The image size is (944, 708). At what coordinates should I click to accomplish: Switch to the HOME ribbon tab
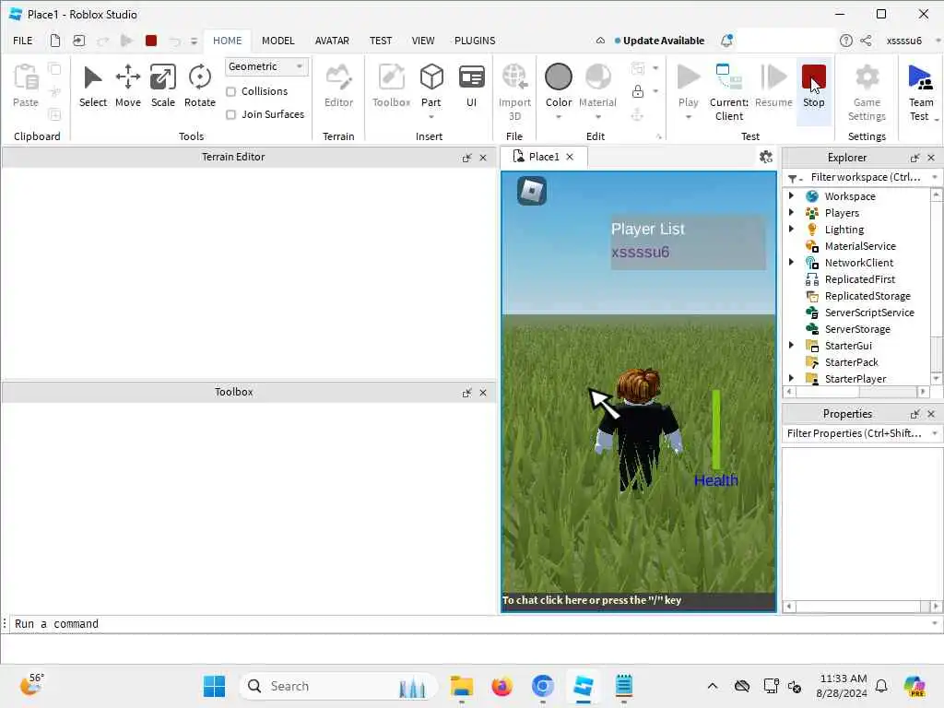(227, 41)
